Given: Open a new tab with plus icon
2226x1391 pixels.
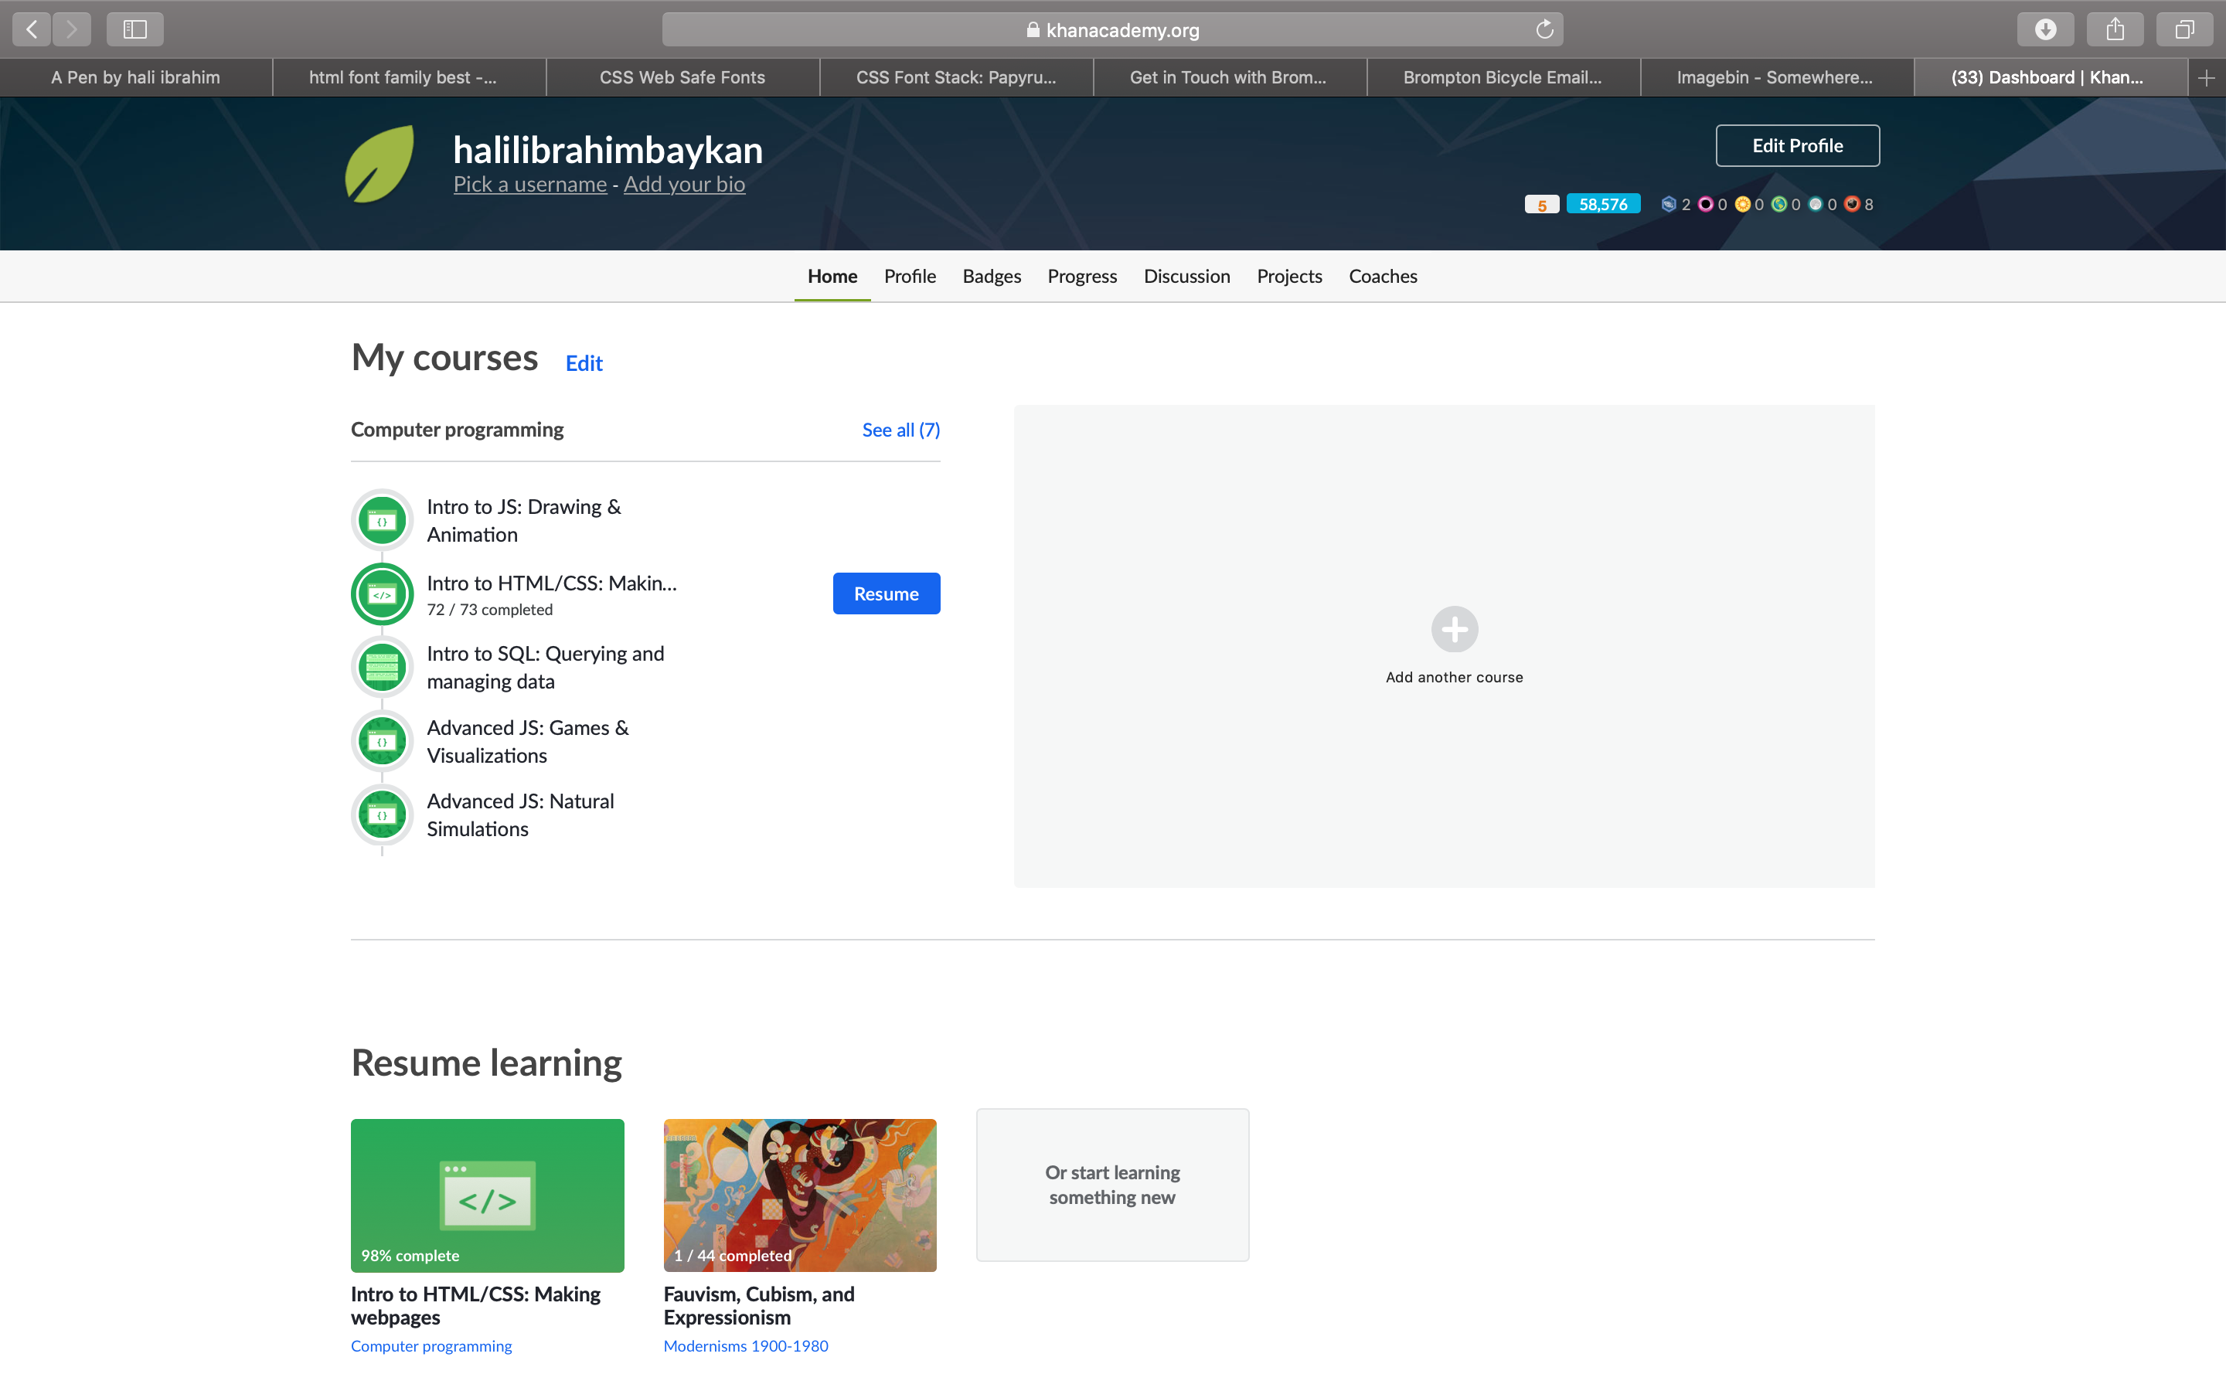Looking at the screenshot, I should (x=2207, y=78).
